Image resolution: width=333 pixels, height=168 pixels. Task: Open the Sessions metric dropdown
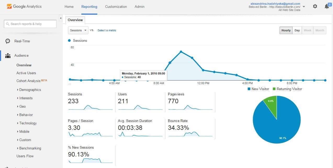[78, 30]
